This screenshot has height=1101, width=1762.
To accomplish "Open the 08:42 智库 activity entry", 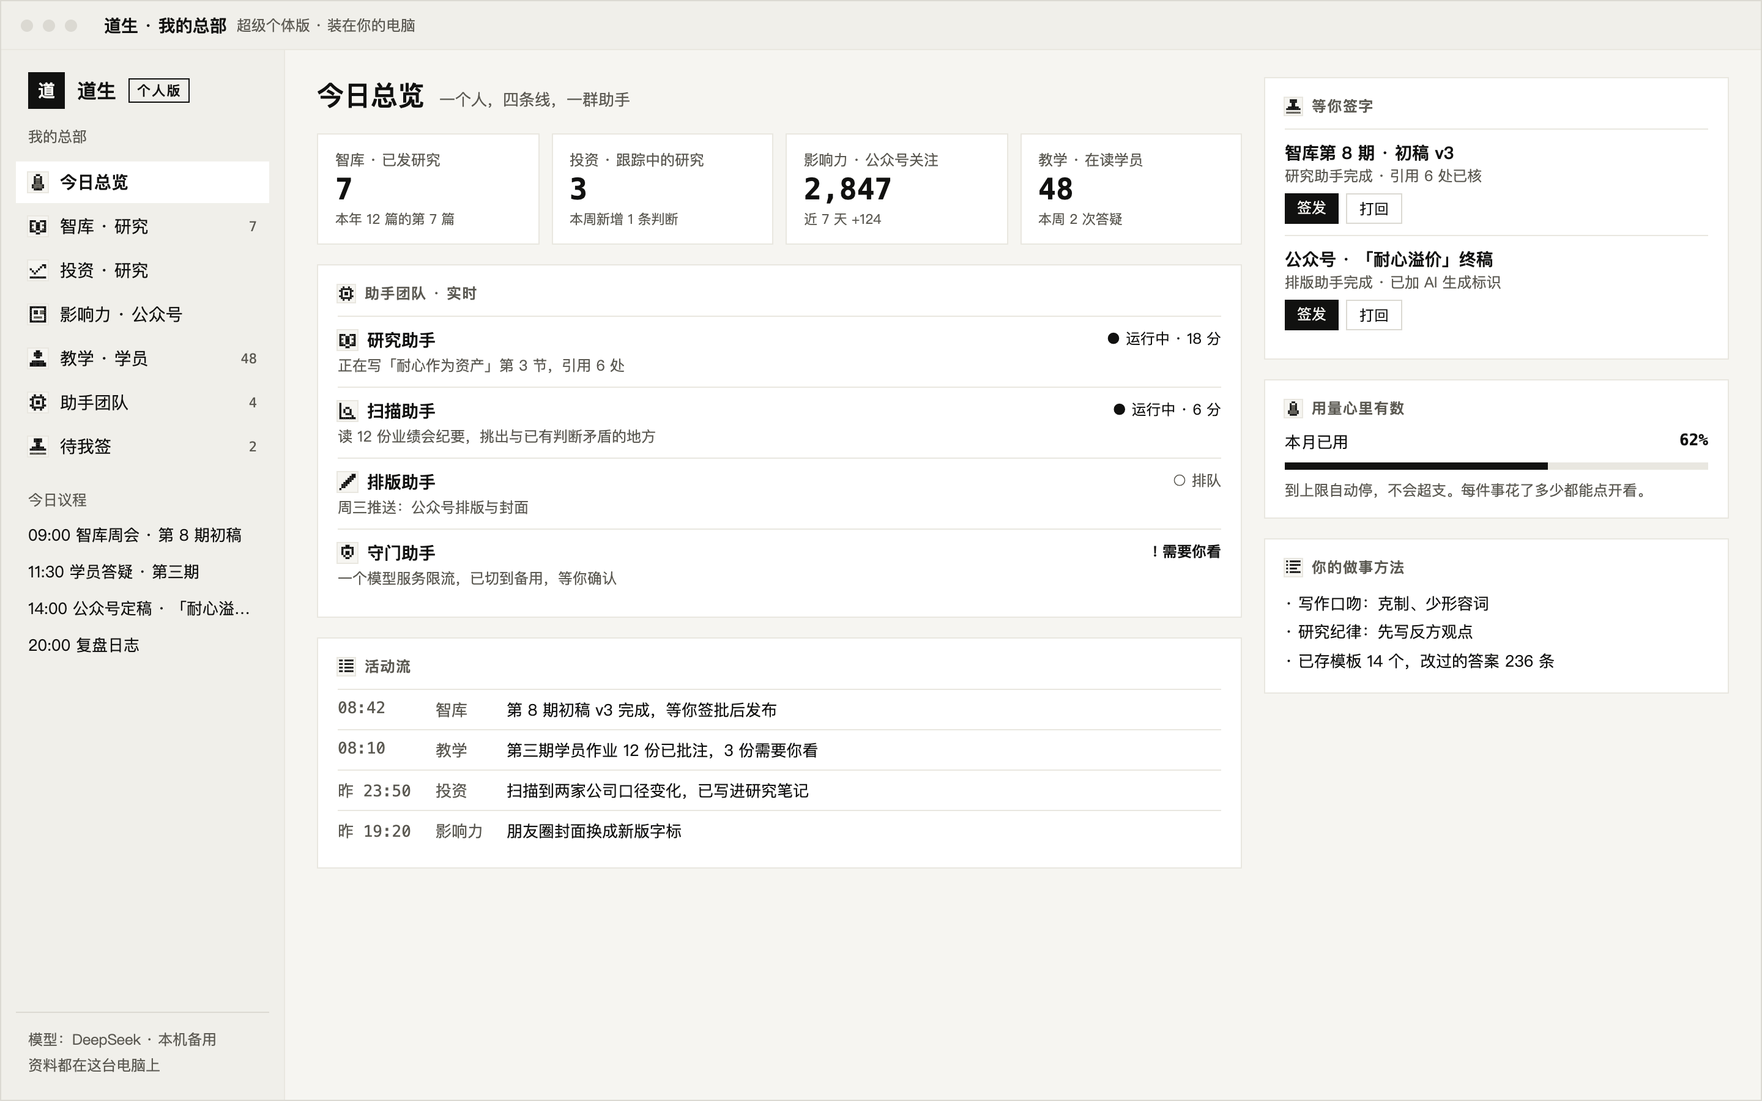I will pyautogui.click(x=779, y=710).
